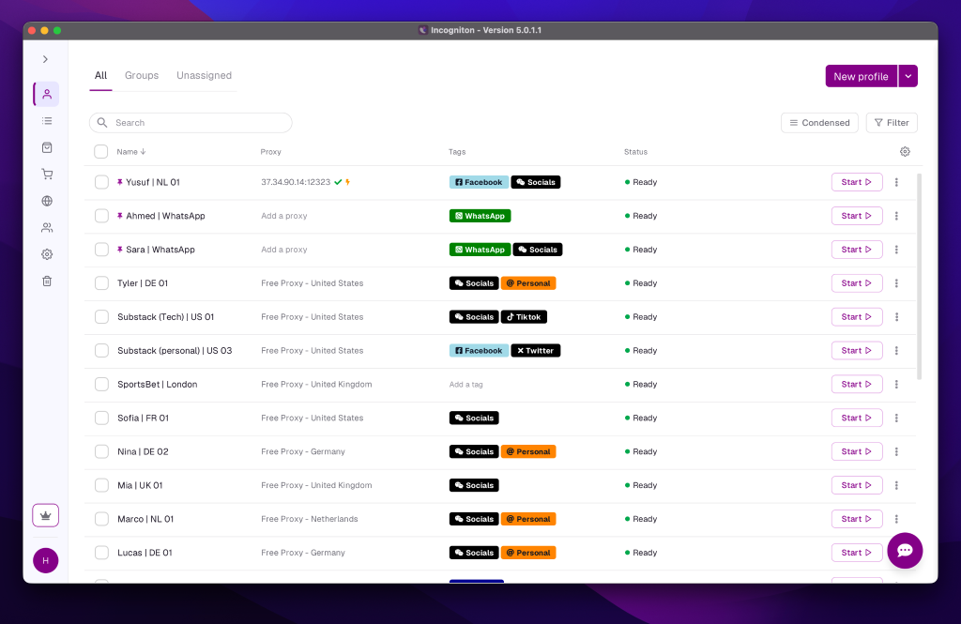
Task: Click Add a proxy for Sara | WhatsApp
Action: click(x=283, y=250)
